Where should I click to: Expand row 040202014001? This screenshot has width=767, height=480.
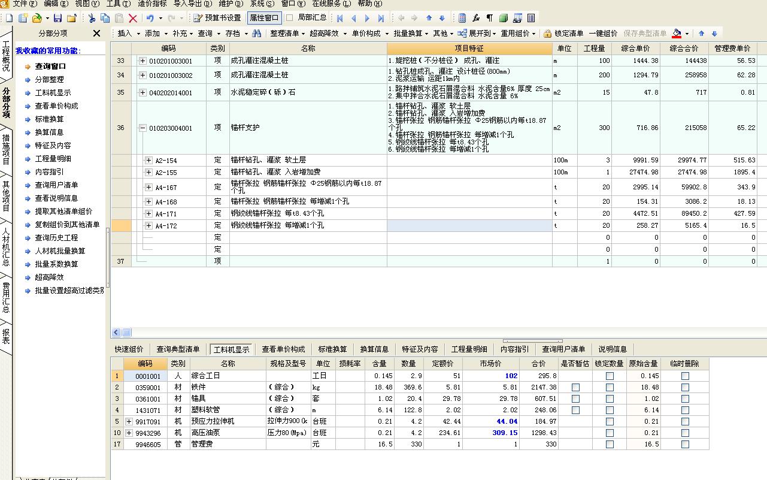click(x=143, y=93)
